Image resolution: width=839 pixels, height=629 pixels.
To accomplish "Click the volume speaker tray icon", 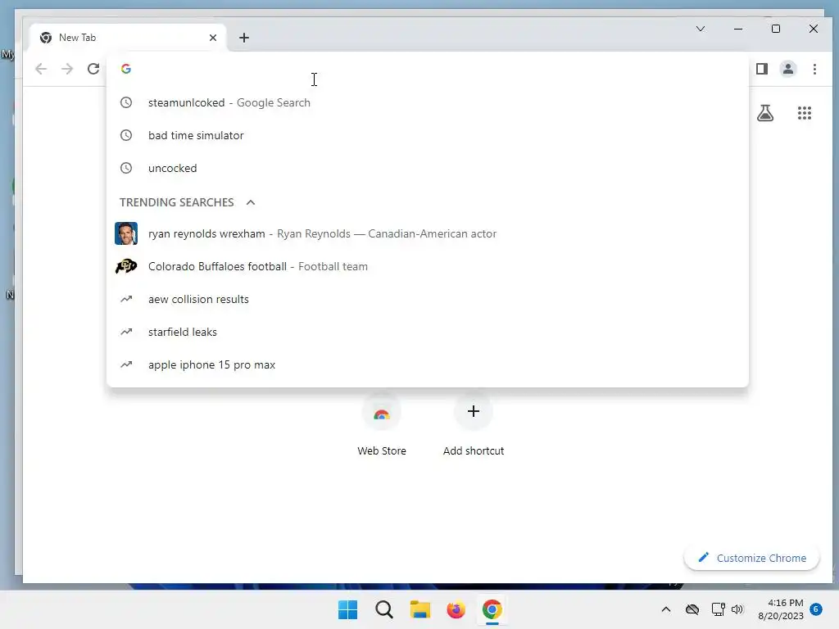I will point(737,609).
